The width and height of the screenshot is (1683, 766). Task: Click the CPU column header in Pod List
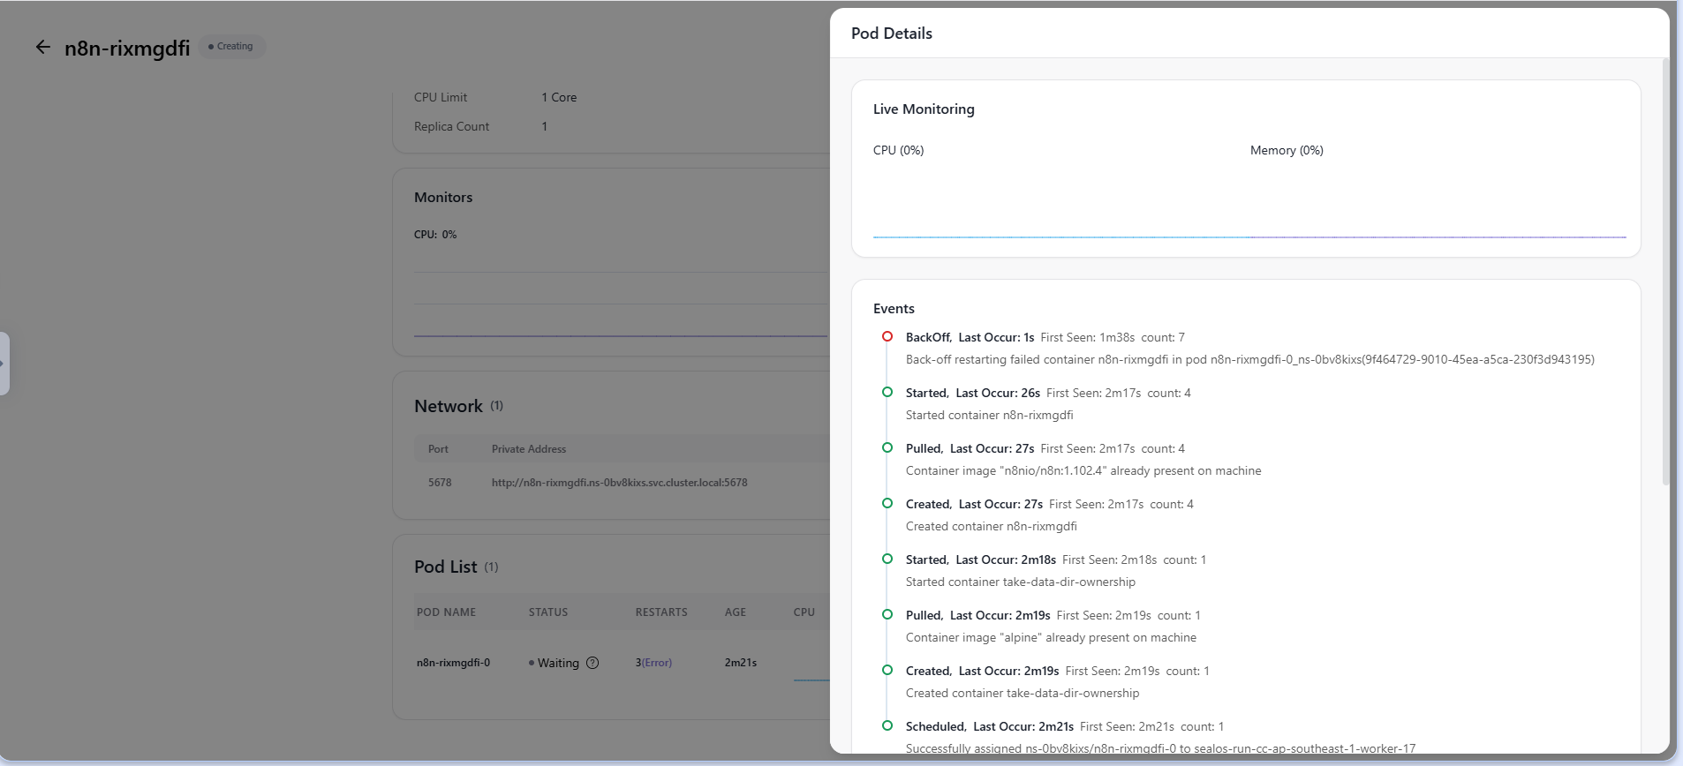coord(804,612)
